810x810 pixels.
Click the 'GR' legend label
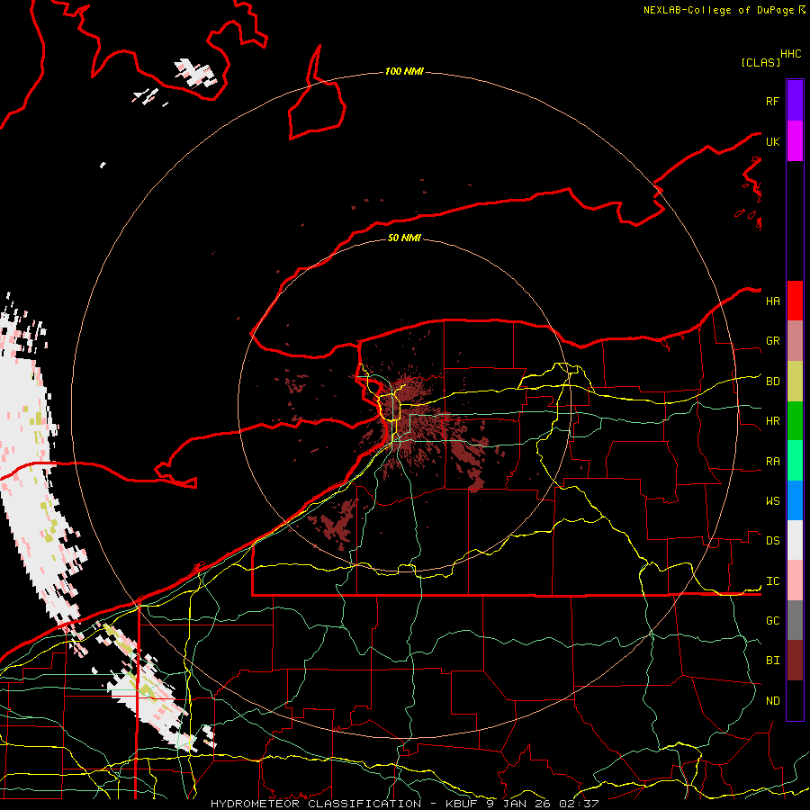coord(772,341)
